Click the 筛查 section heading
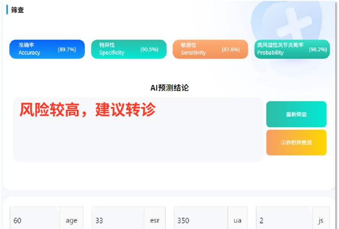 pos(17,10)
